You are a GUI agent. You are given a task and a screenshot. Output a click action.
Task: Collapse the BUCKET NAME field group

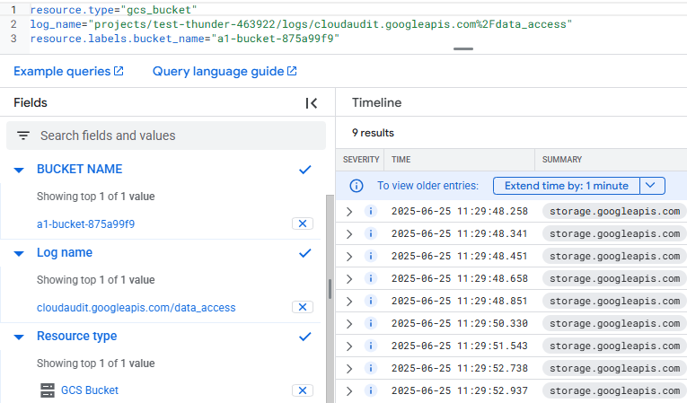click(x=19, y=170)
